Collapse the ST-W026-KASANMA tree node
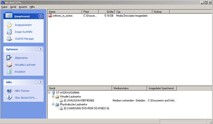Viewport: 213px width, 124px height. click(49, 93)
